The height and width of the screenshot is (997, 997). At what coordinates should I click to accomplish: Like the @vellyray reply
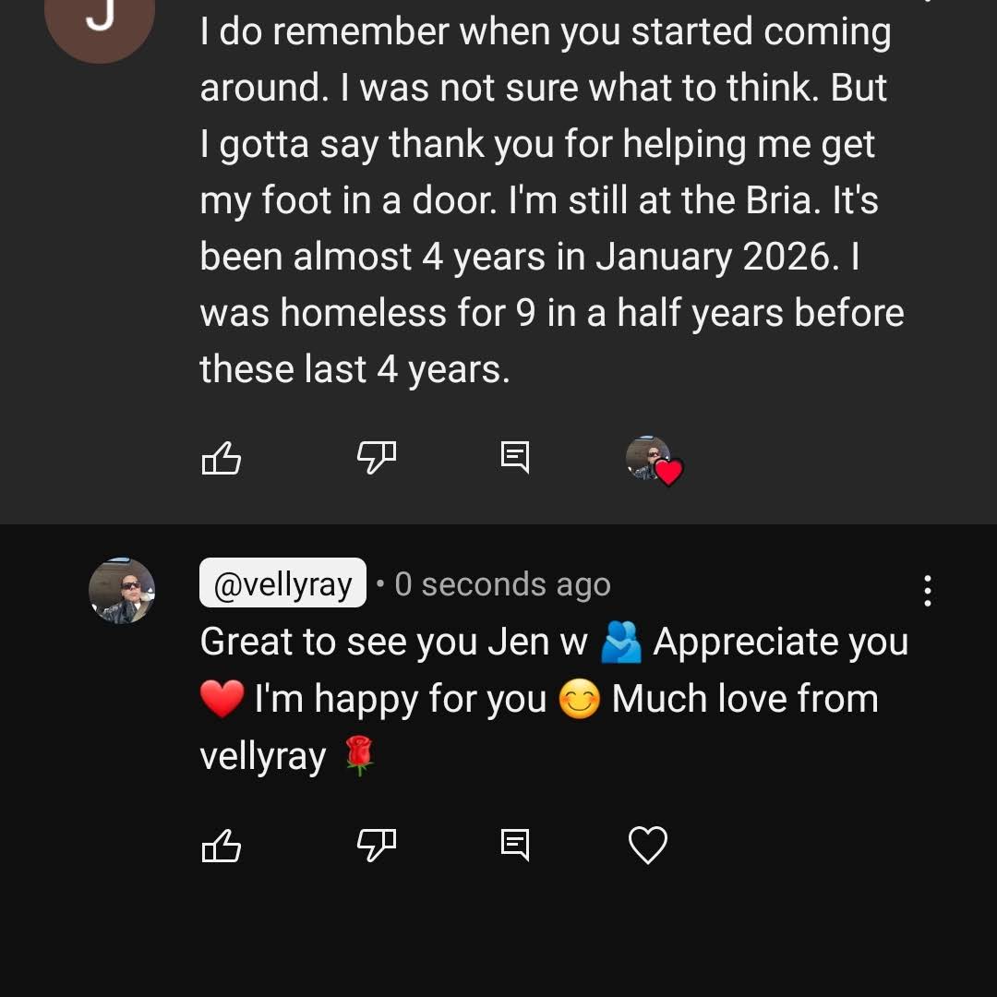point(222,846)
